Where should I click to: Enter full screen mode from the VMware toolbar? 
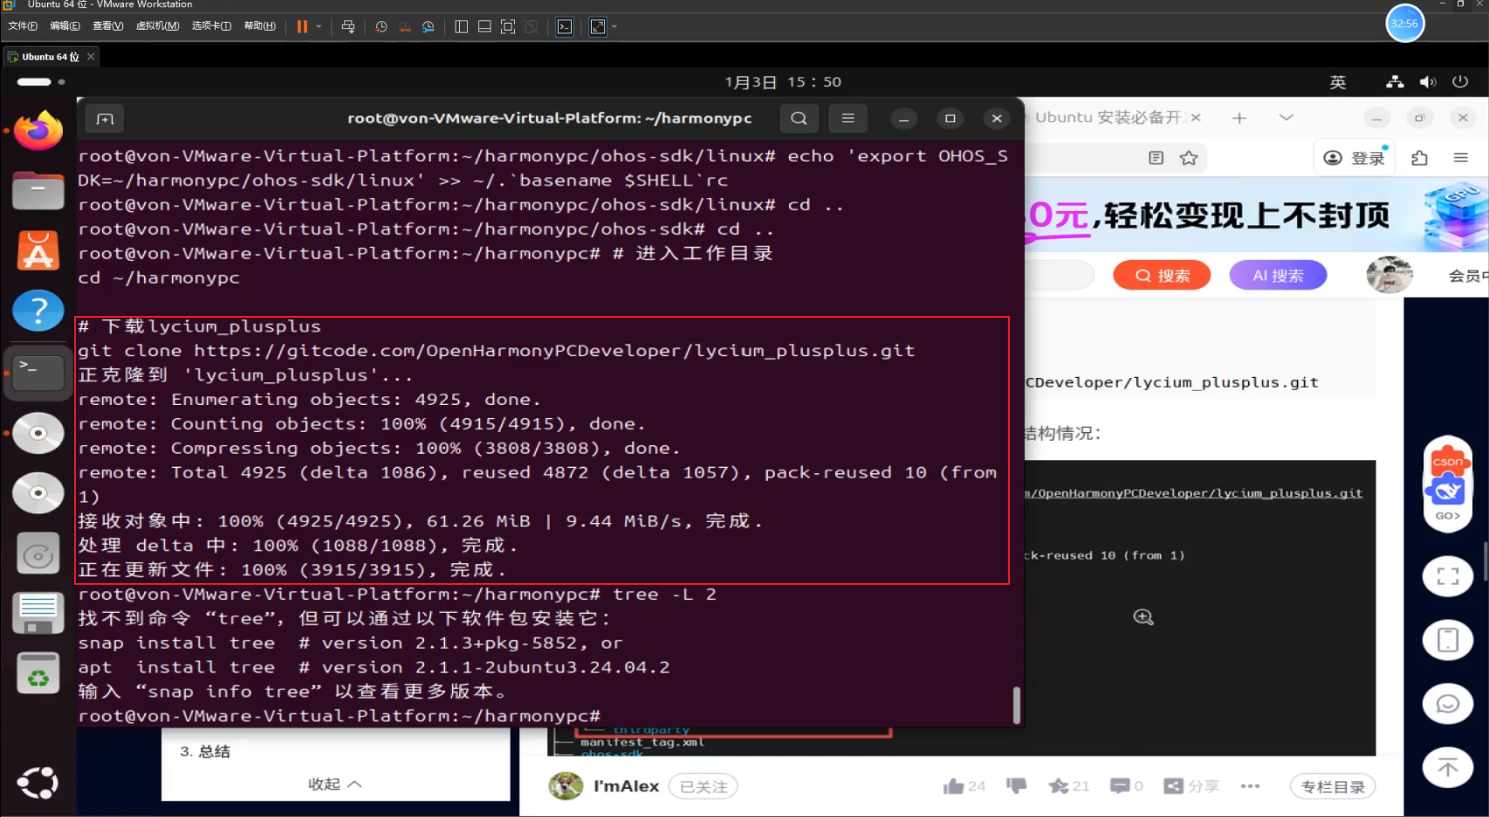point(506,26)
